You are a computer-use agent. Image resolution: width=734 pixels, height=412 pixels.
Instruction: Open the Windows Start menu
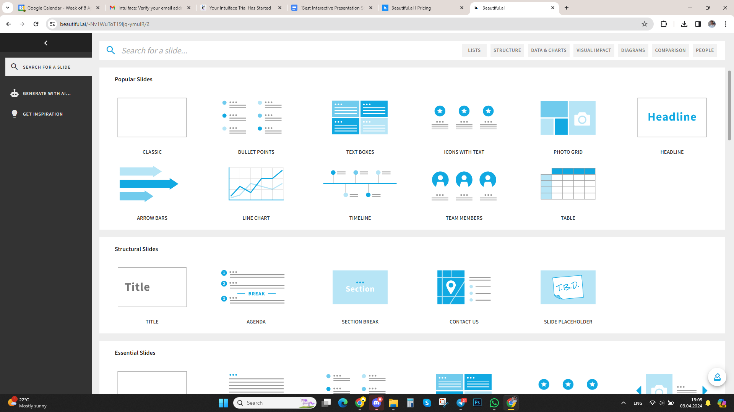pos(223,403)
